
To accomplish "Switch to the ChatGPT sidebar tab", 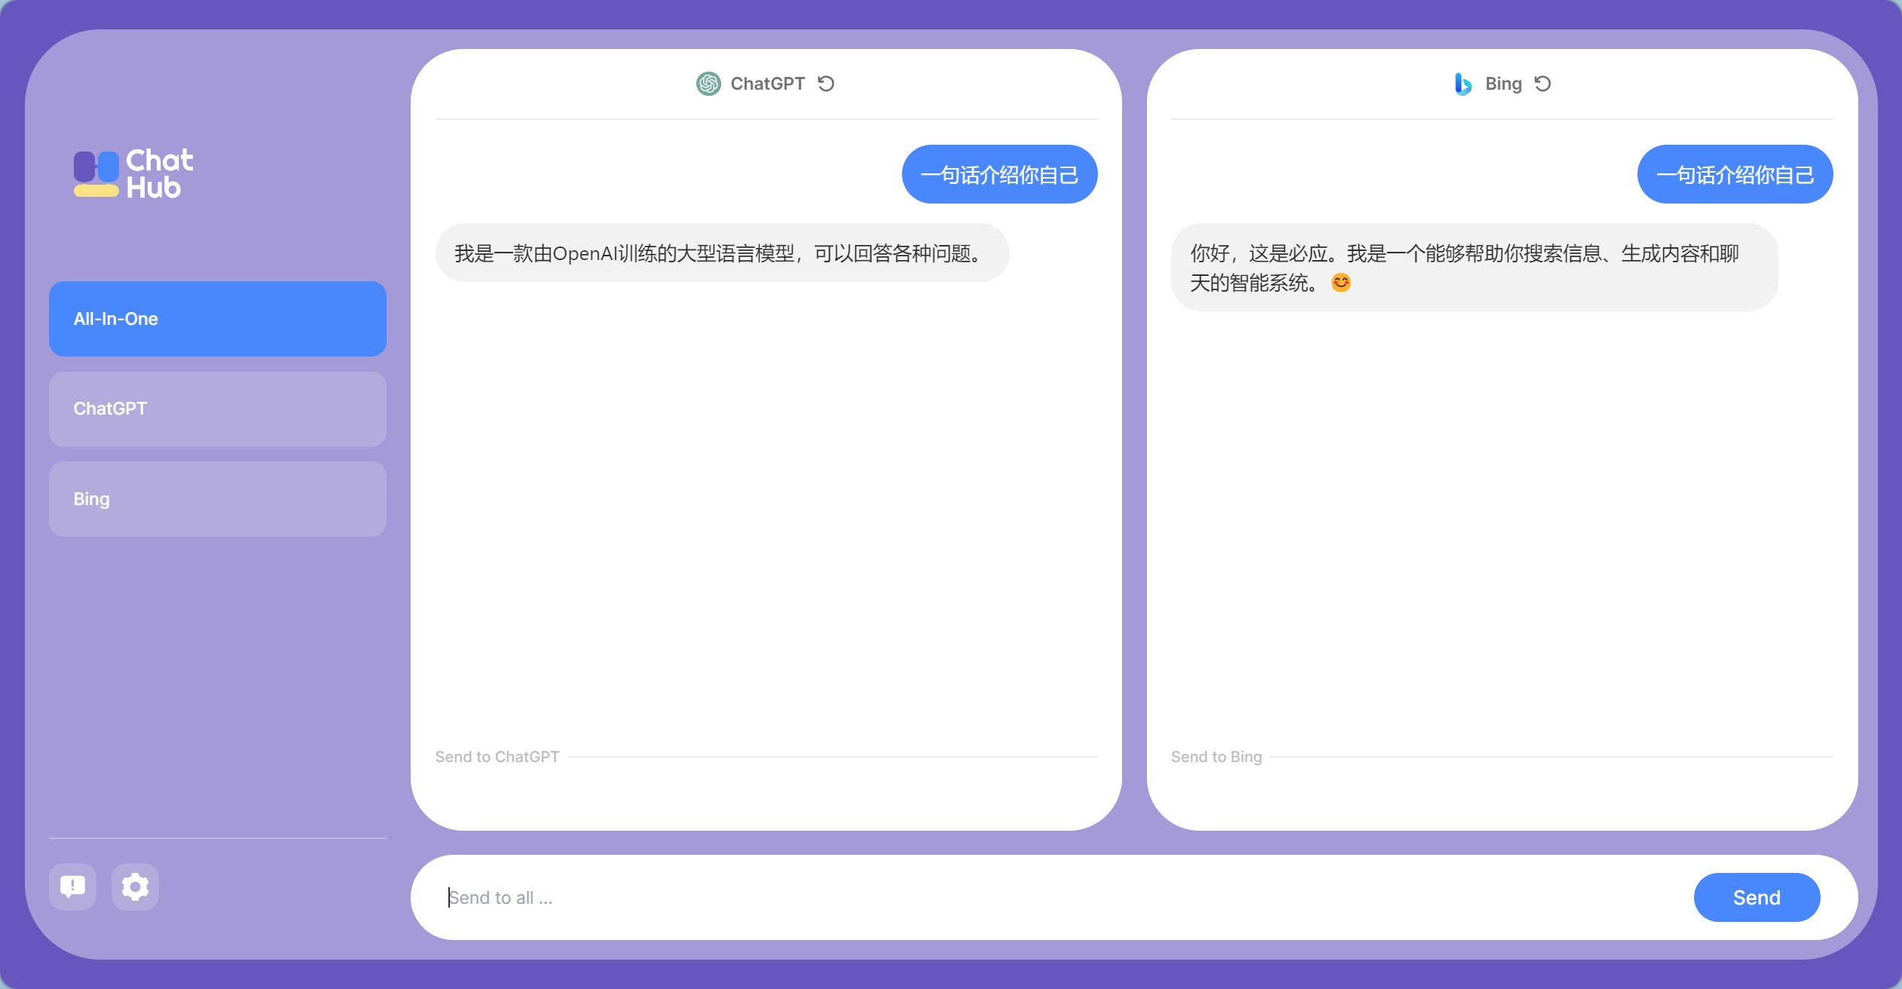I will (x=218, y=409).
